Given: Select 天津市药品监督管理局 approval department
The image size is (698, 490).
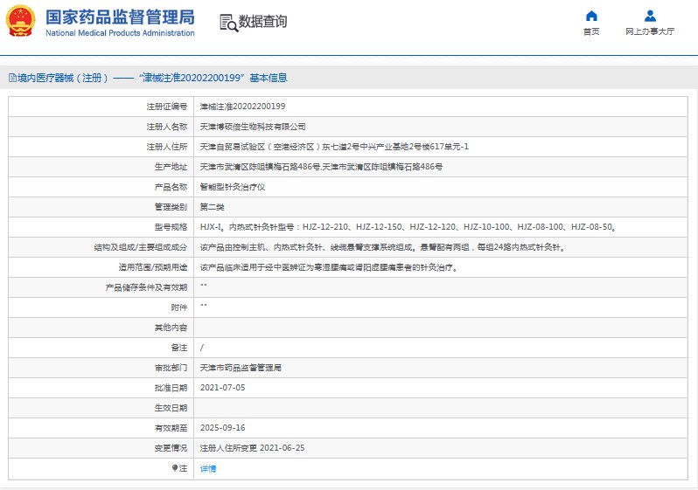Looking at the screenshot, I should tap(241, 368).
